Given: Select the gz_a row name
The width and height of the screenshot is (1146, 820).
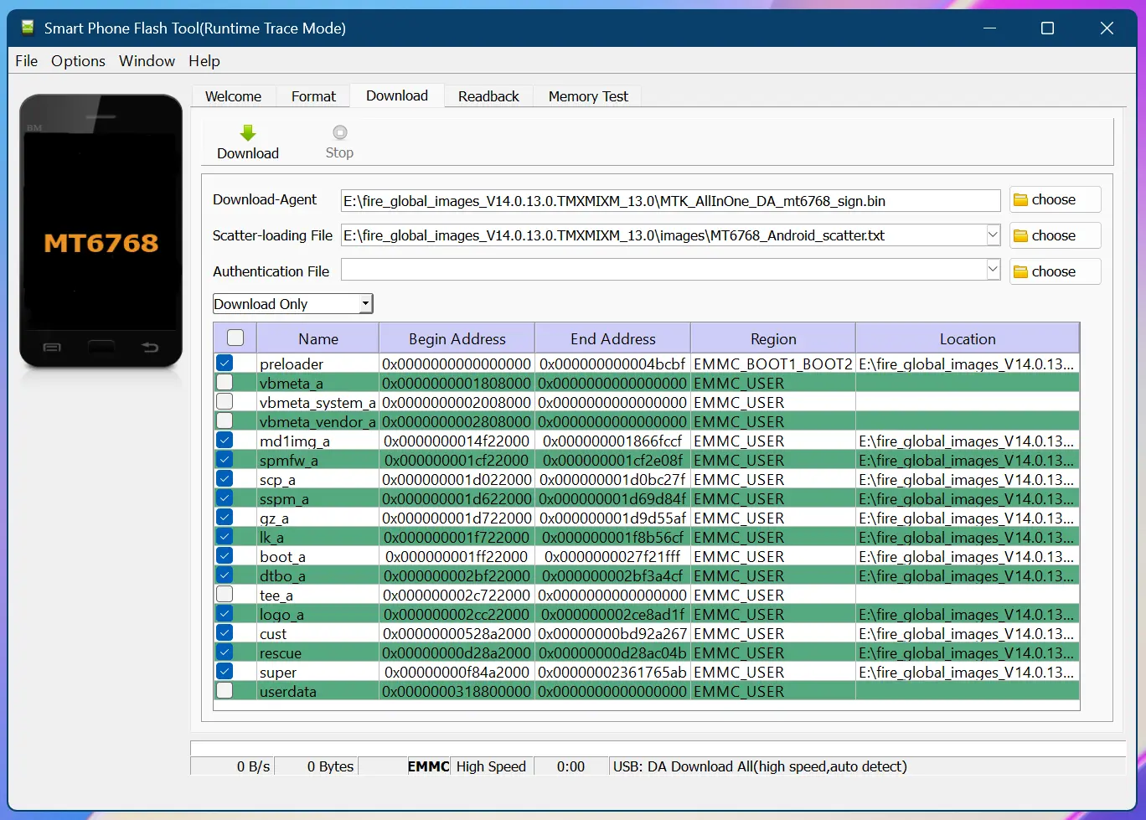Looking at the screenshot, I should (x=274, y=518).
